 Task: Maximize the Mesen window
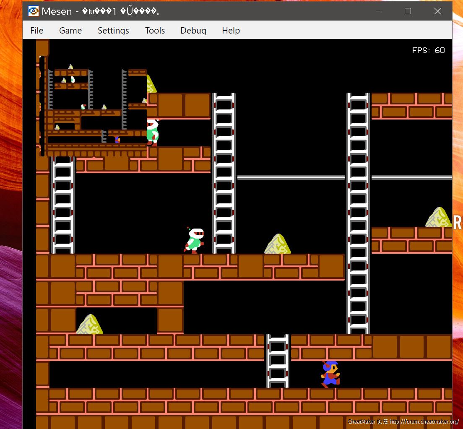[x=408, y=11]
